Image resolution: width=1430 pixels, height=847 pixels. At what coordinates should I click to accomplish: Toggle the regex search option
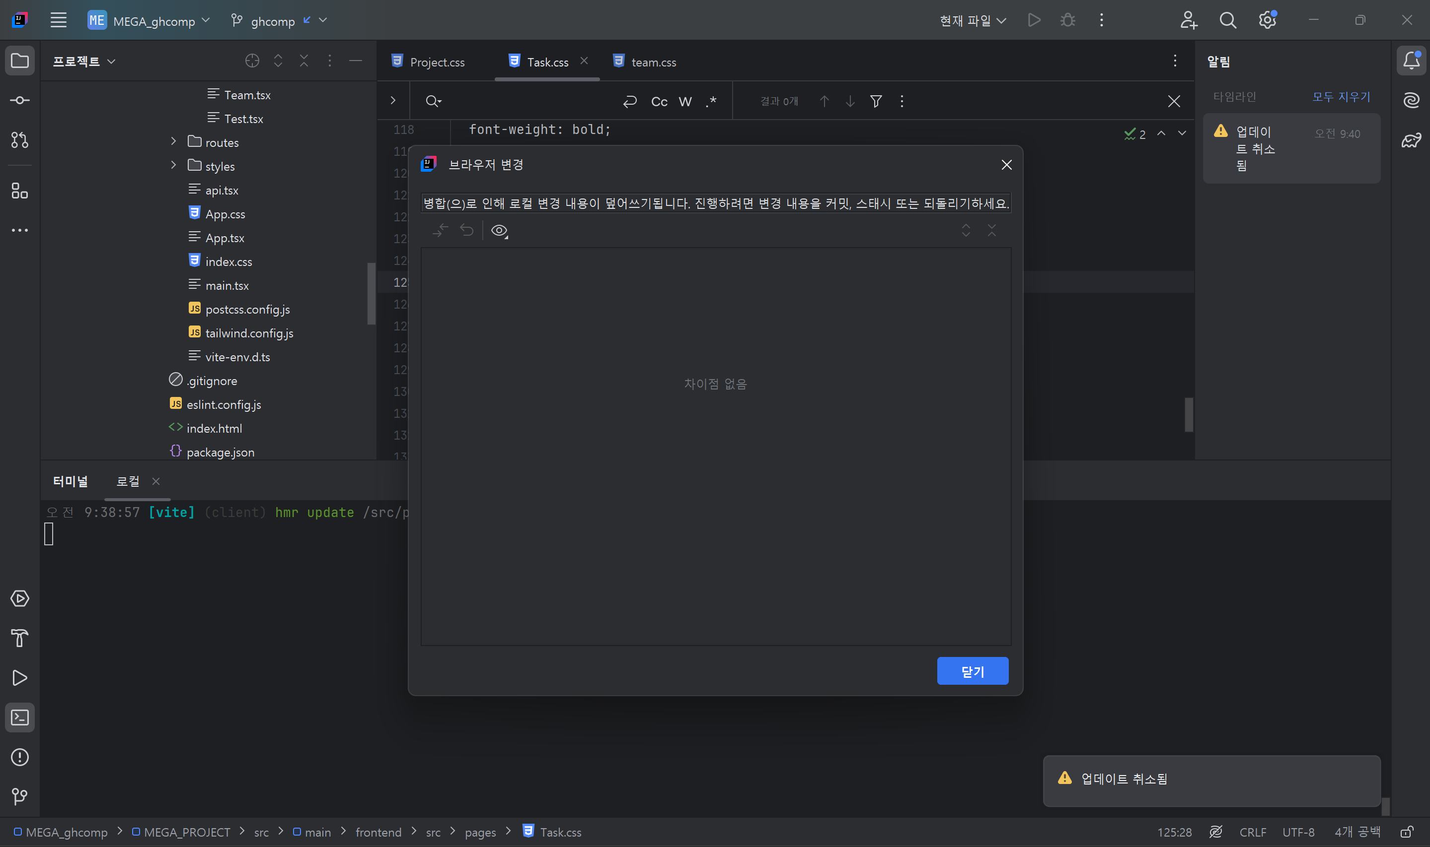tap(711, 102)
